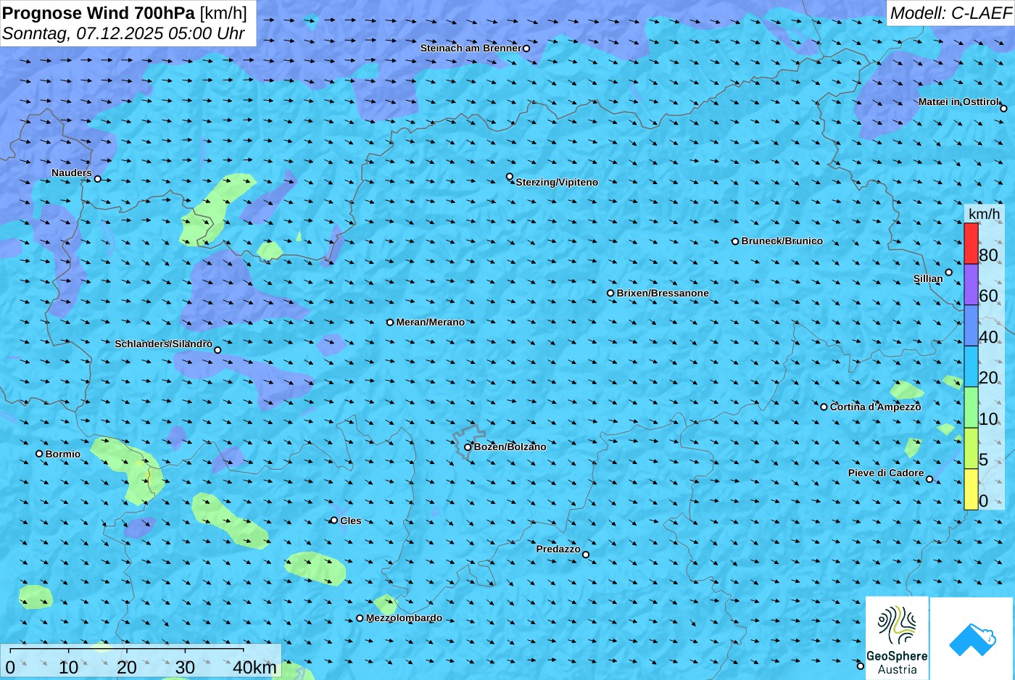Click the 'Brixen/Bressanone' label text
1015x680 pixels.
[663, 293]
